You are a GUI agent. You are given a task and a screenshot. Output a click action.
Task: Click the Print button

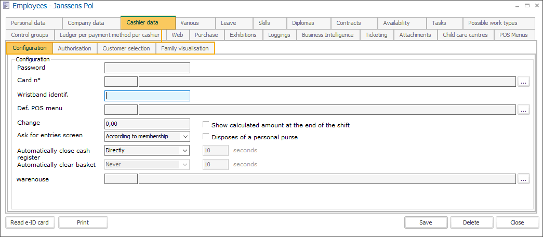[83, 222]
